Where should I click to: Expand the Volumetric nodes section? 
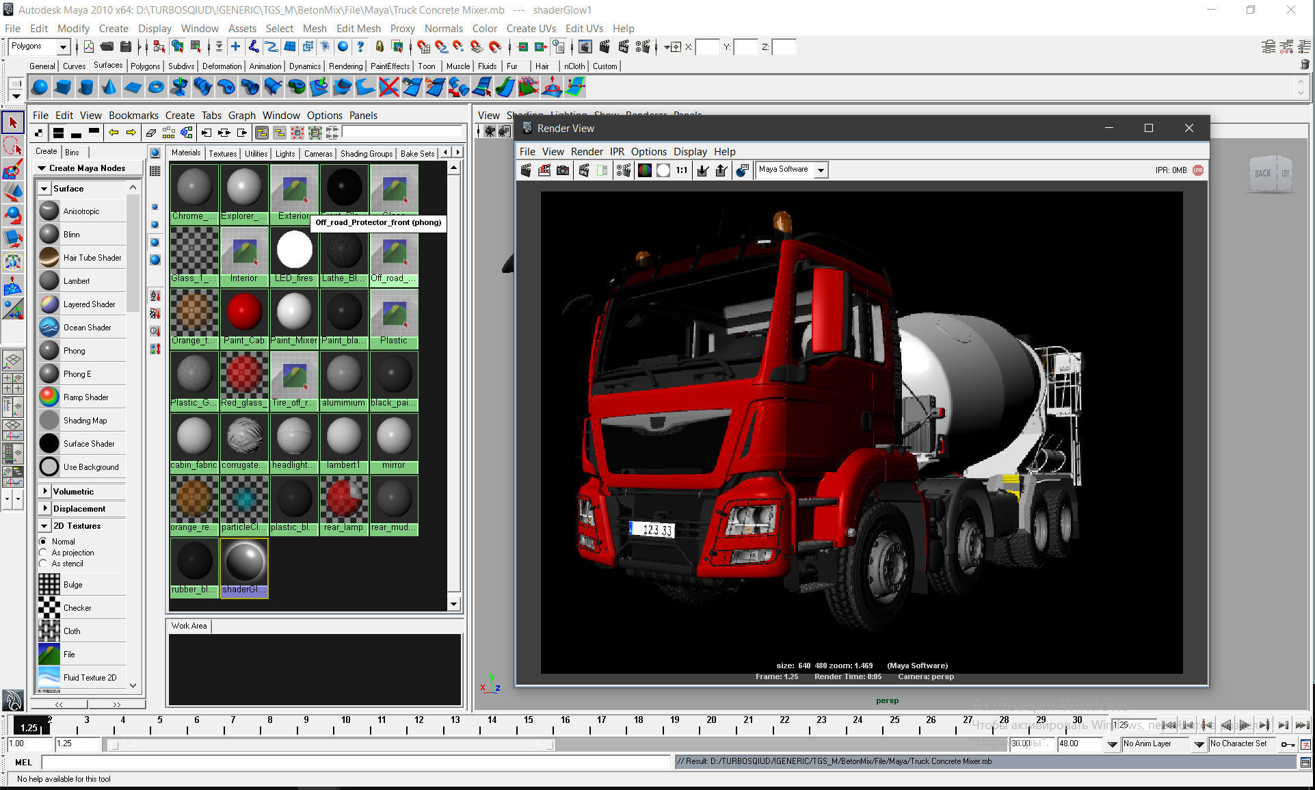(44, 491)
